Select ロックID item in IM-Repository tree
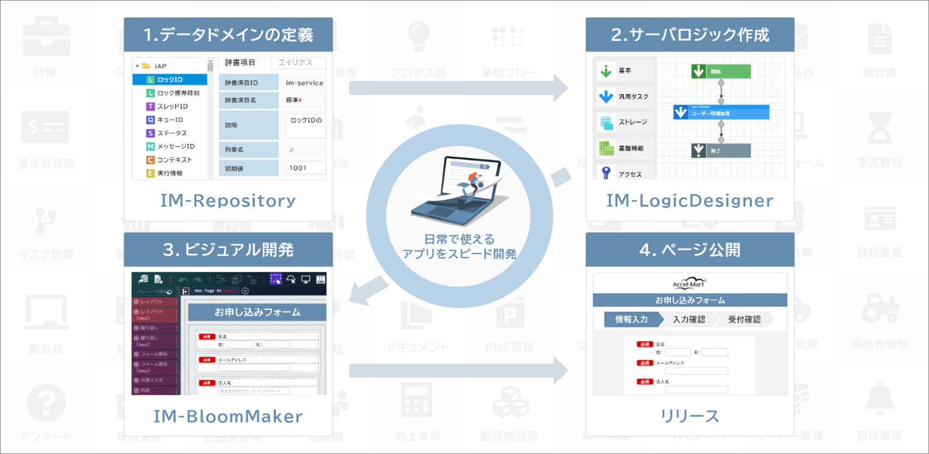The image size is (929, 454). point(170,80)
